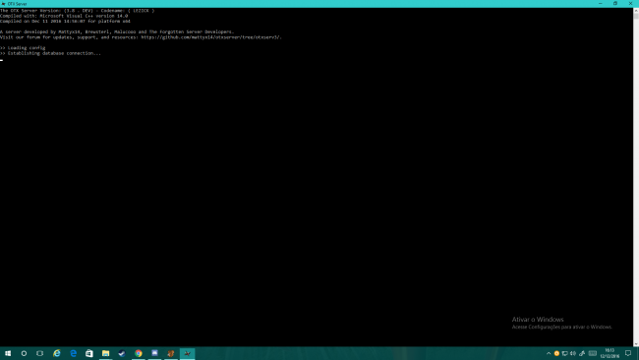Open the Action Center notifications icon
Viewport: 639px width, 360px height.
628,353
